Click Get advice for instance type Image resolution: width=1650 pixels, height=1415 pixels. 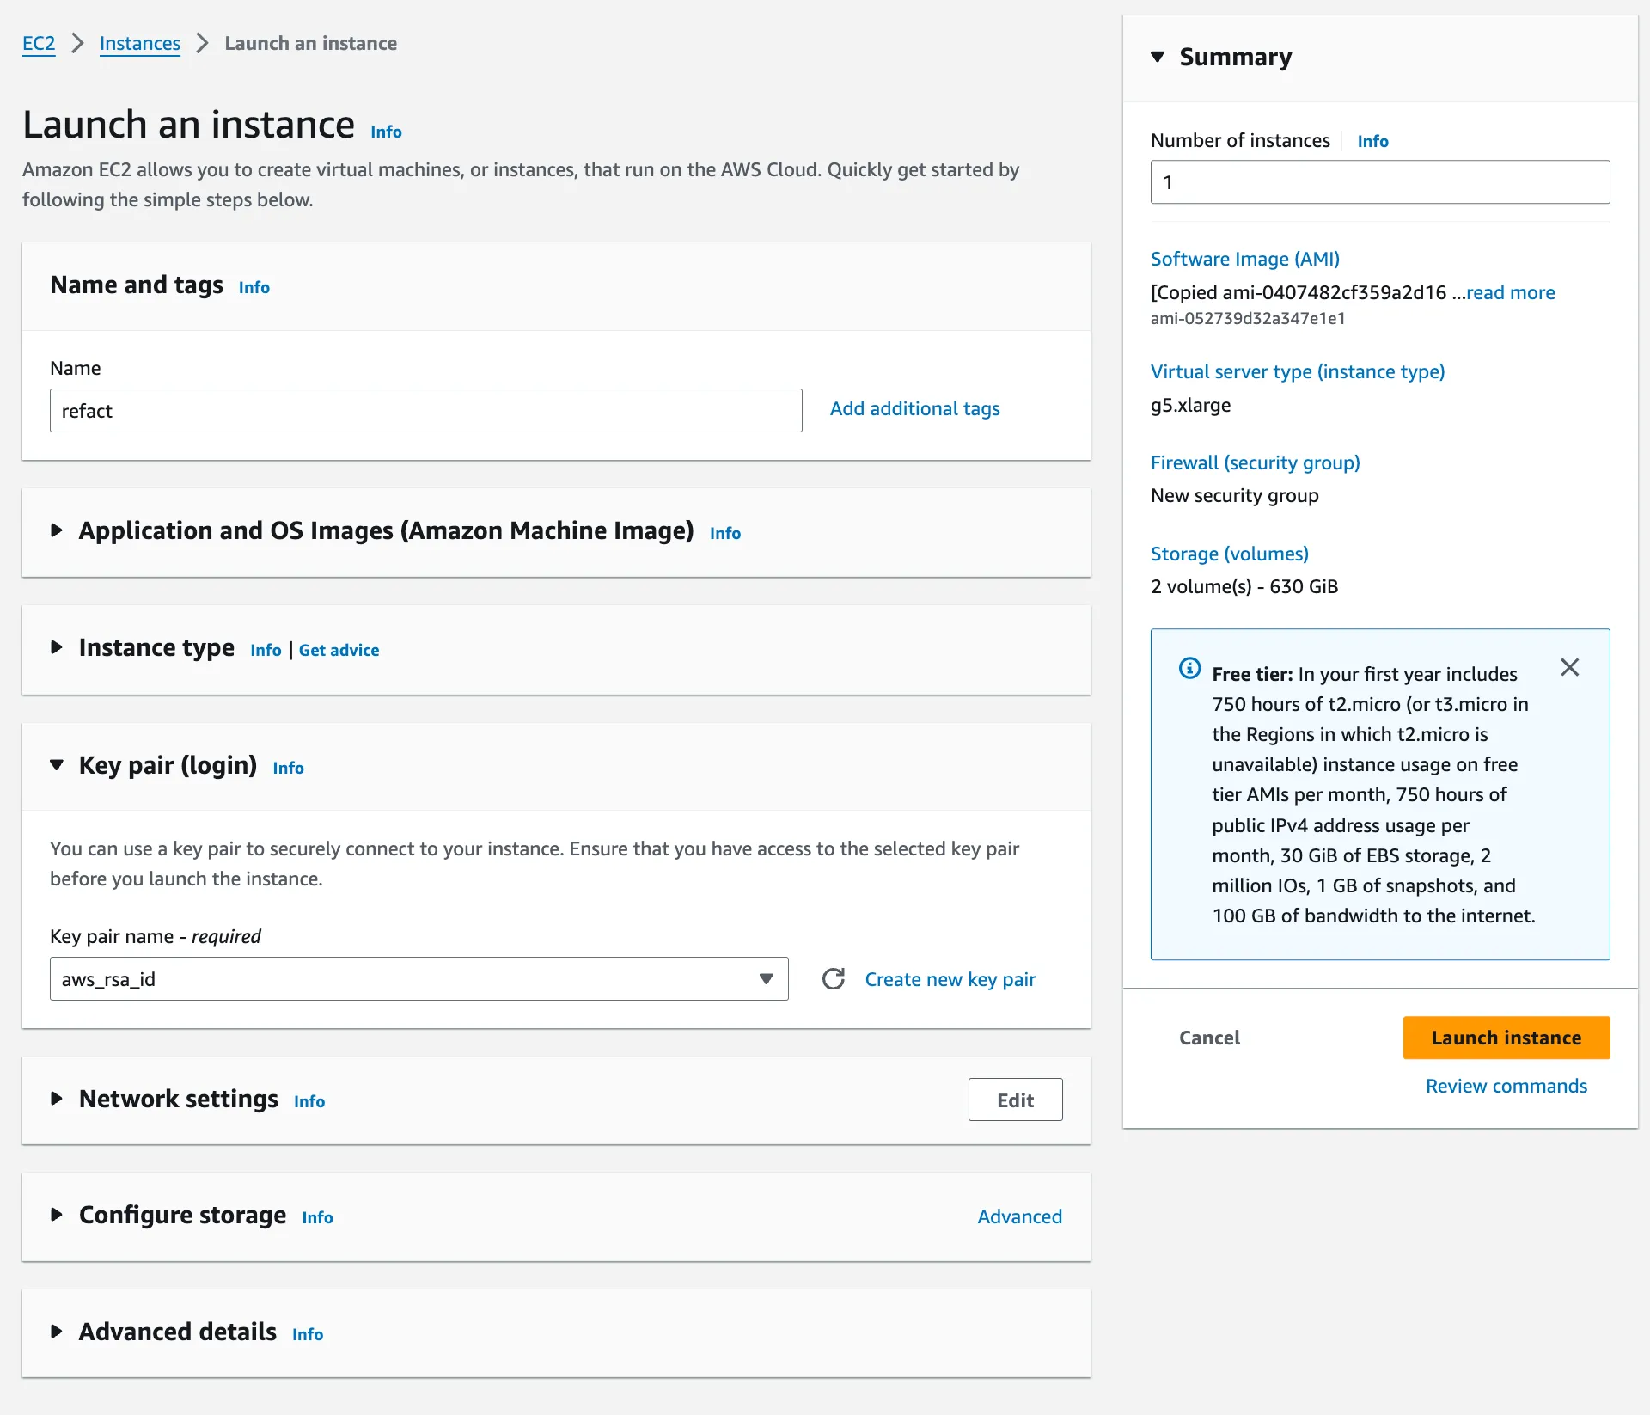339,650
